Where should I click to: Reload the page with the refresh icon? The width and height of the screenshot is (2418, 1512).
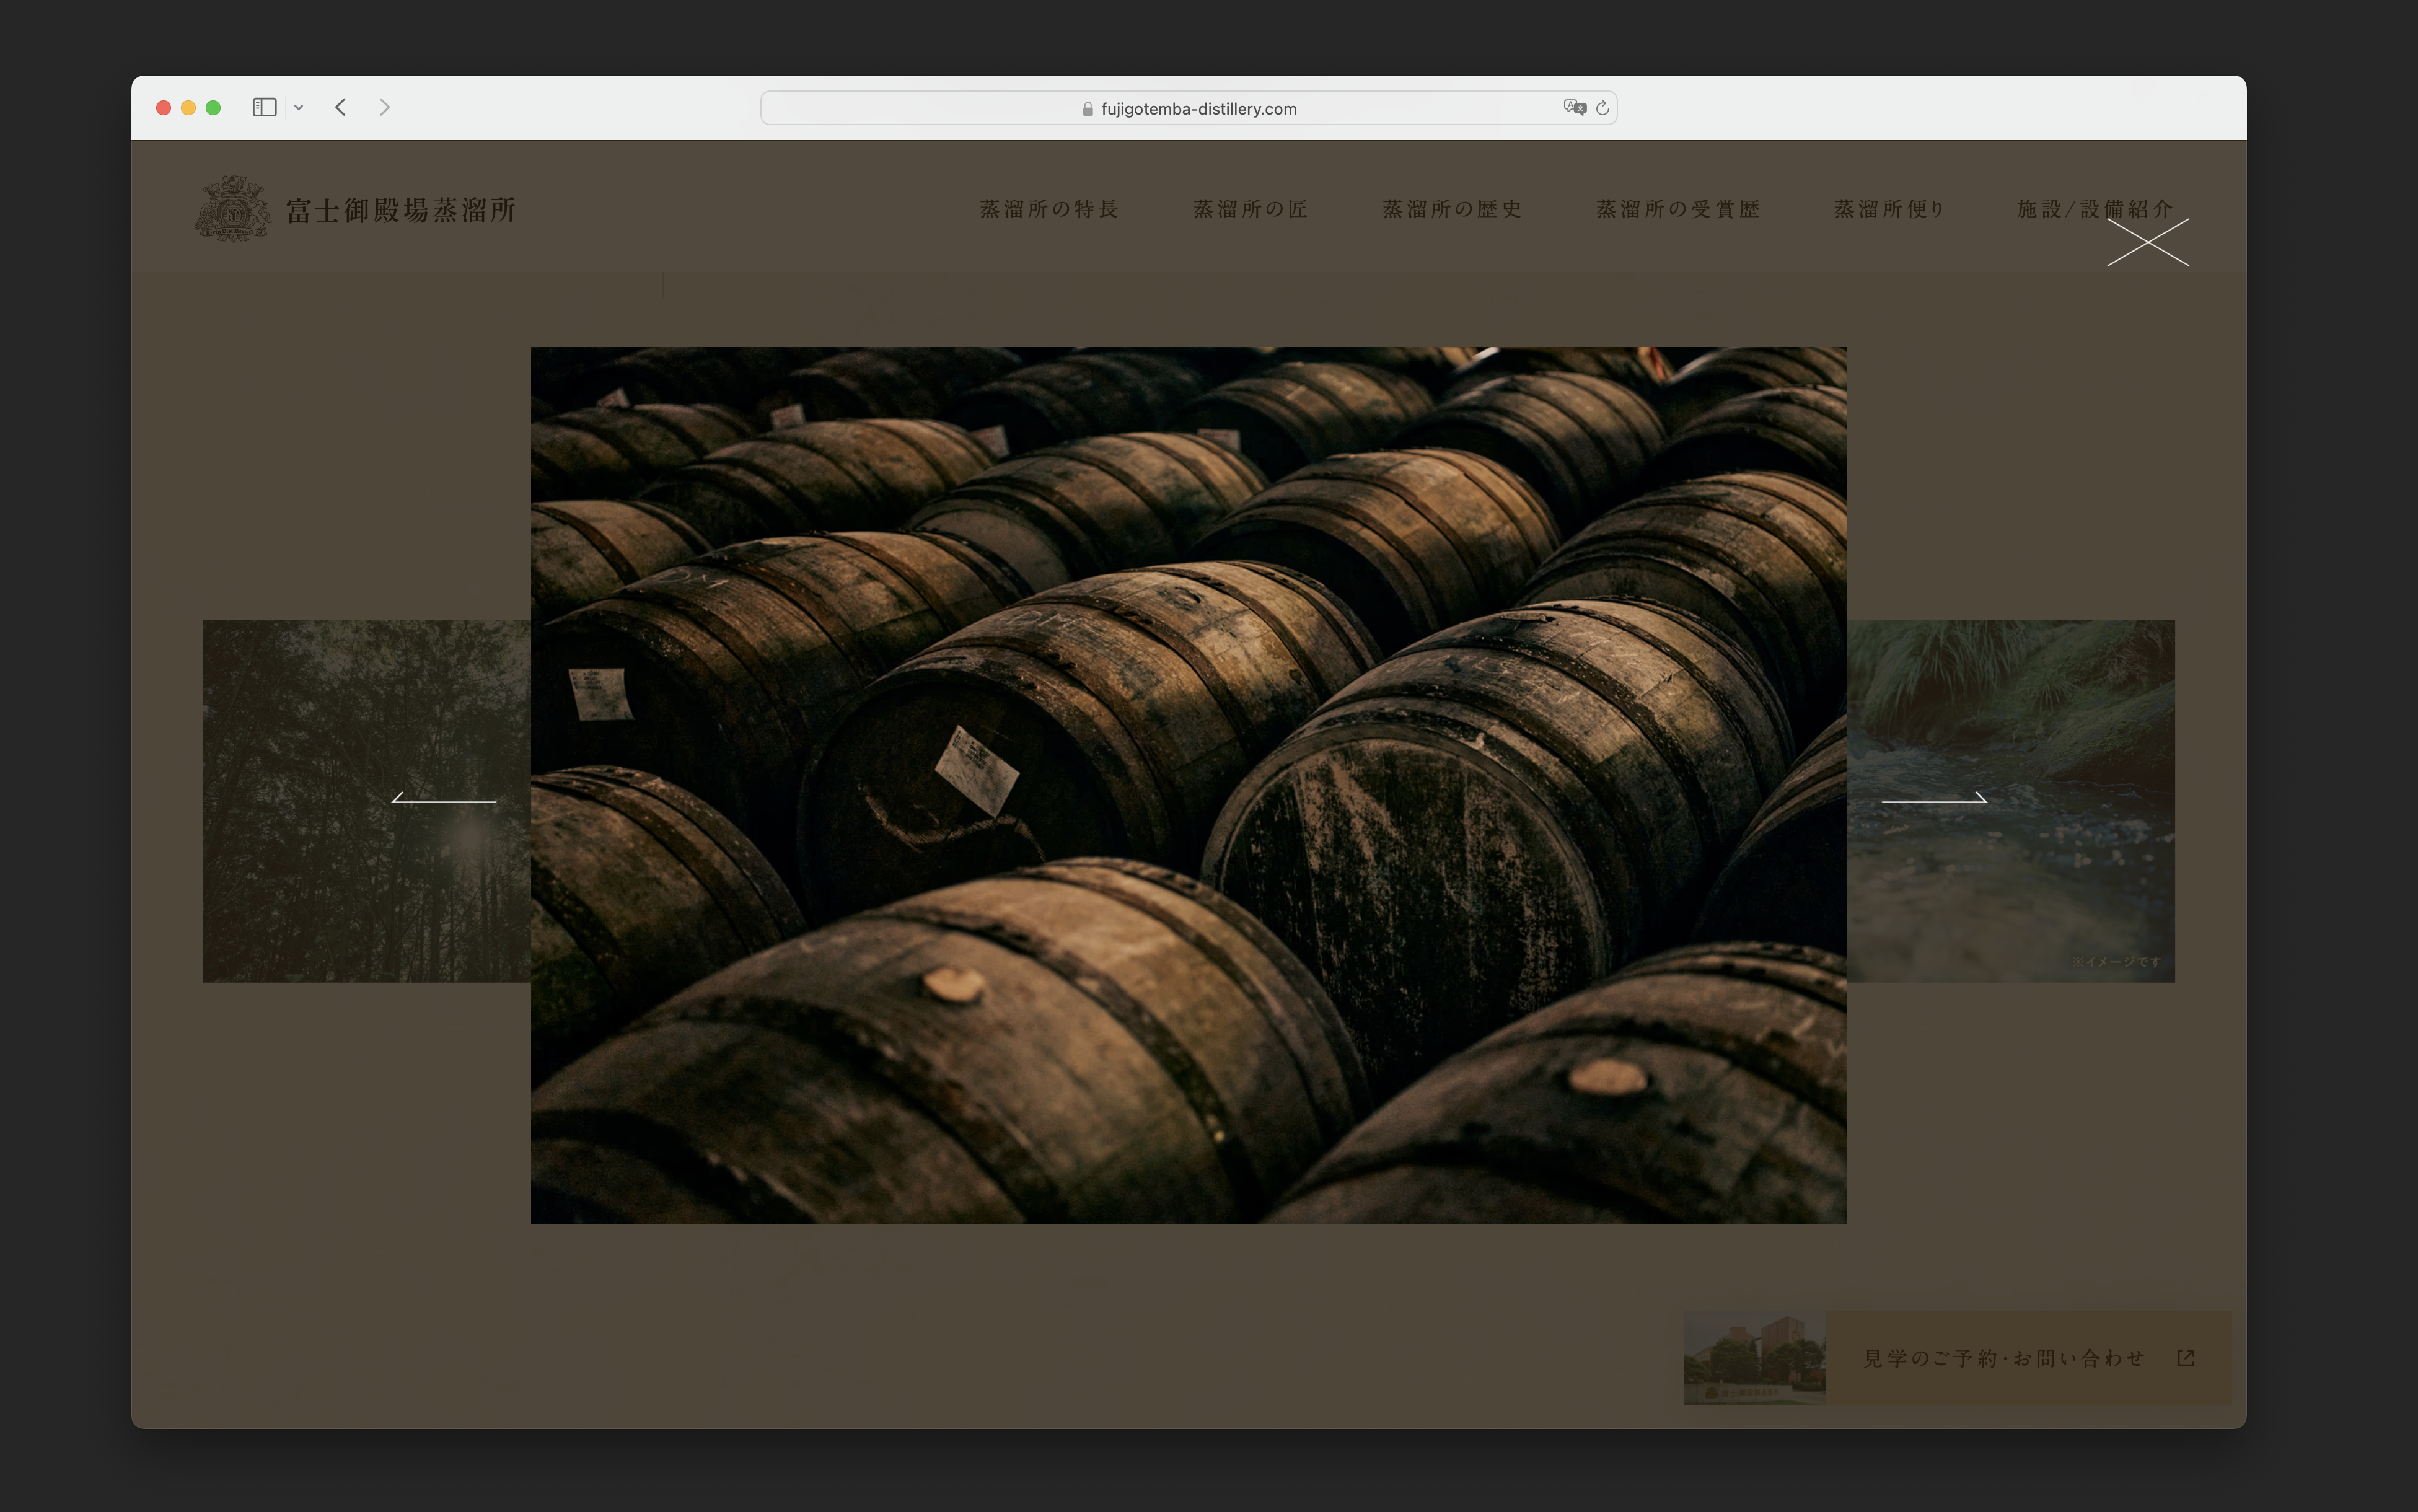coord(1602,108)
